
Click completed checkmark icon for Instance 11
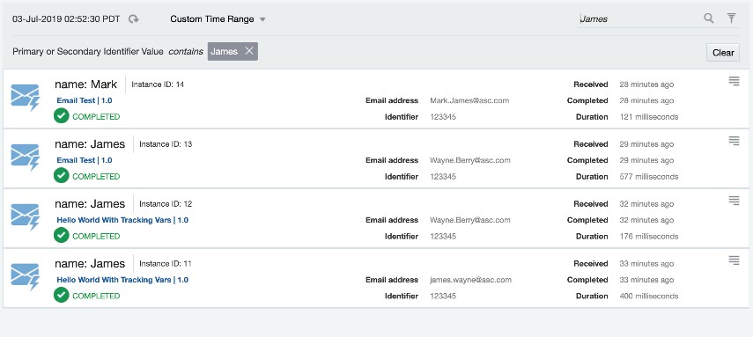pos(62,295)
